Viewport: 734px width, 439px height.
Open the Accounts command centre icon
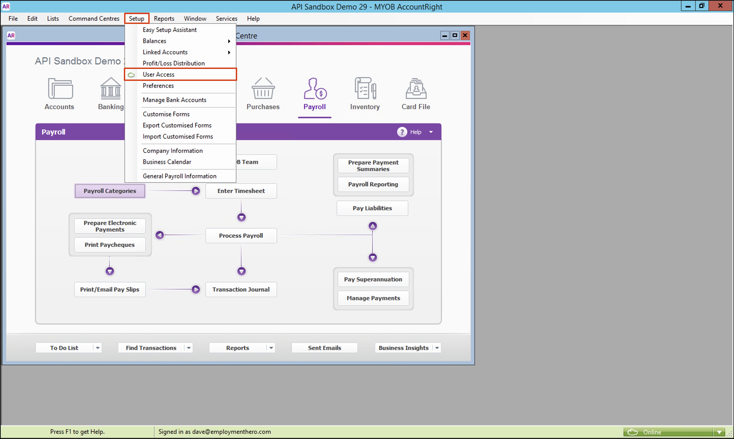click(x=60, y=89)
